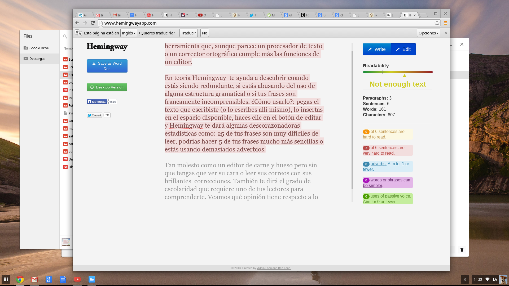
Task: Click the Facebook Me gusta button
Action: [x=97, y=102]
